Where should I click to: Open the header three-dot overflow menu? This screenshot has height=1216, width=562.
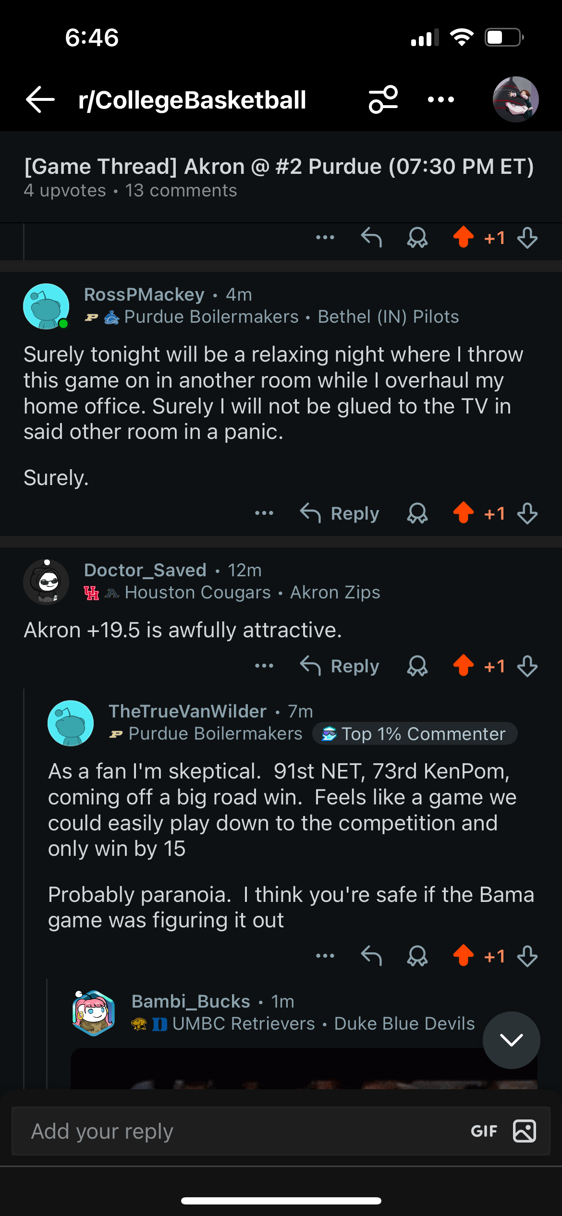tap(440, 99)
